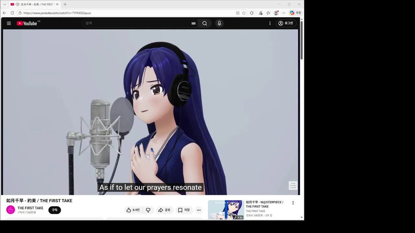Open THE FIRST TAKE channel avatar

coord(11,210)
